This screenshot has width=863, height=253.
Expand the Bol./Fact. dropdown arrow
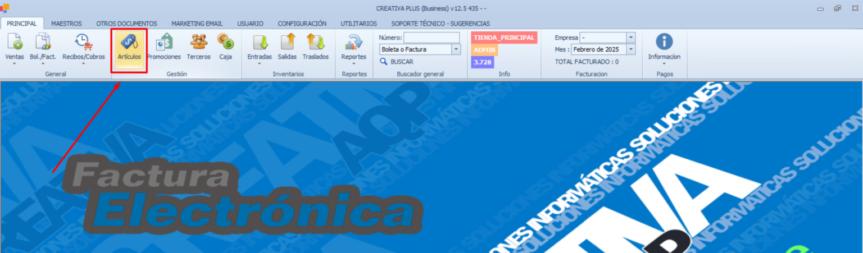[43, 63]
